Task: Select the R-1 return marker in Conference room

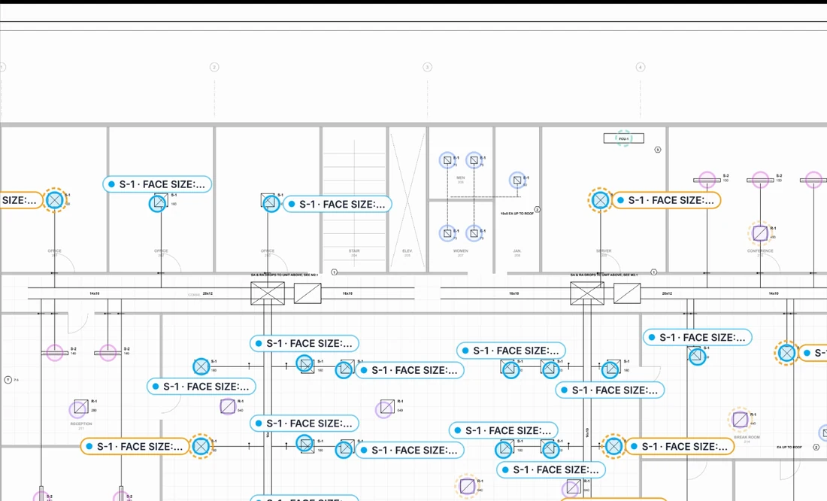Action: (760, 232)
